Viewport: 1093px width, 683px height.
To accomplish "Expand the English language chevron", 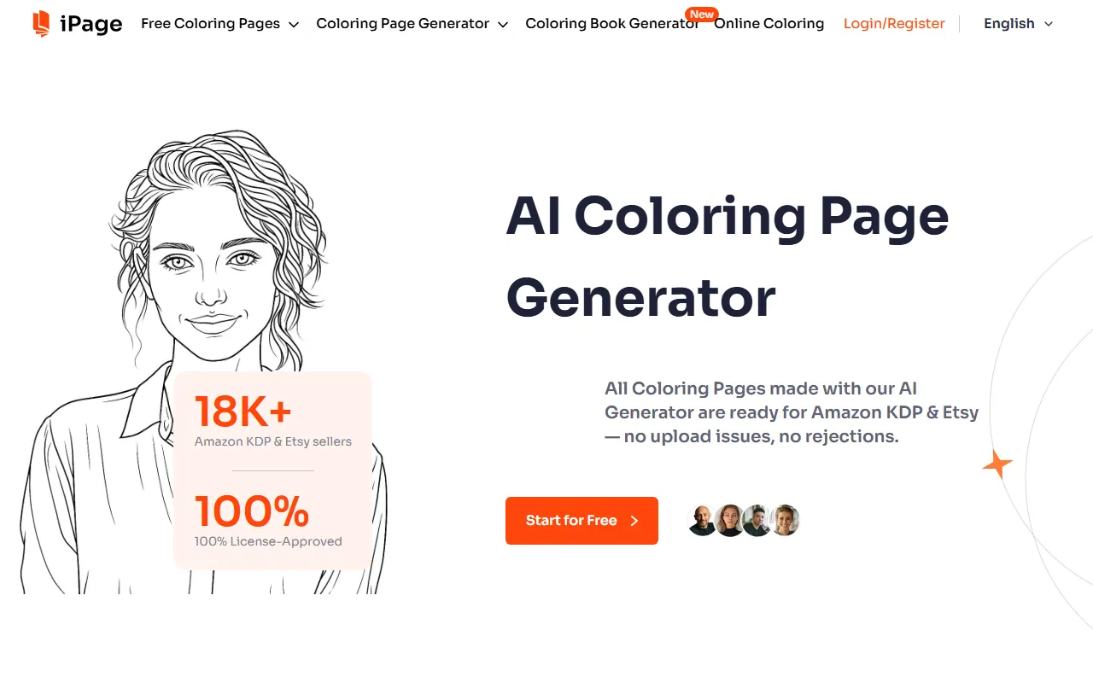I will (1049, 24).
